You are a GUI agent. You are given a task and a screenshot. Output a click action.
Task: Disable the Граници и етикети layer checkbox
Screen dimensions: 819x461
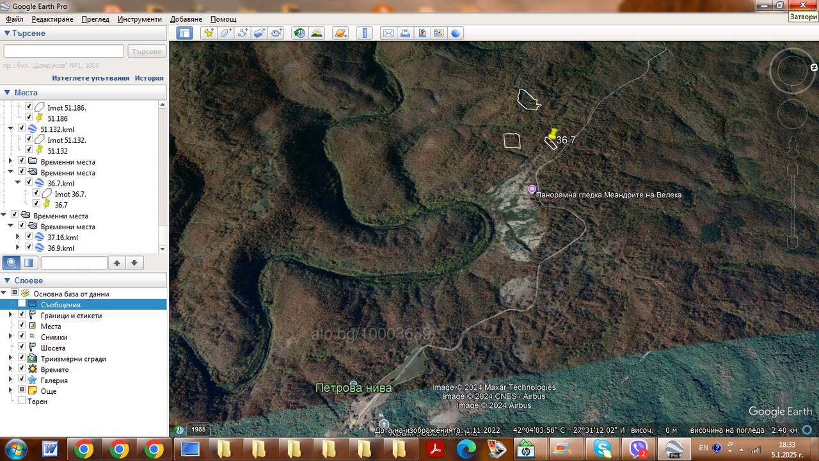coord(22,315)
